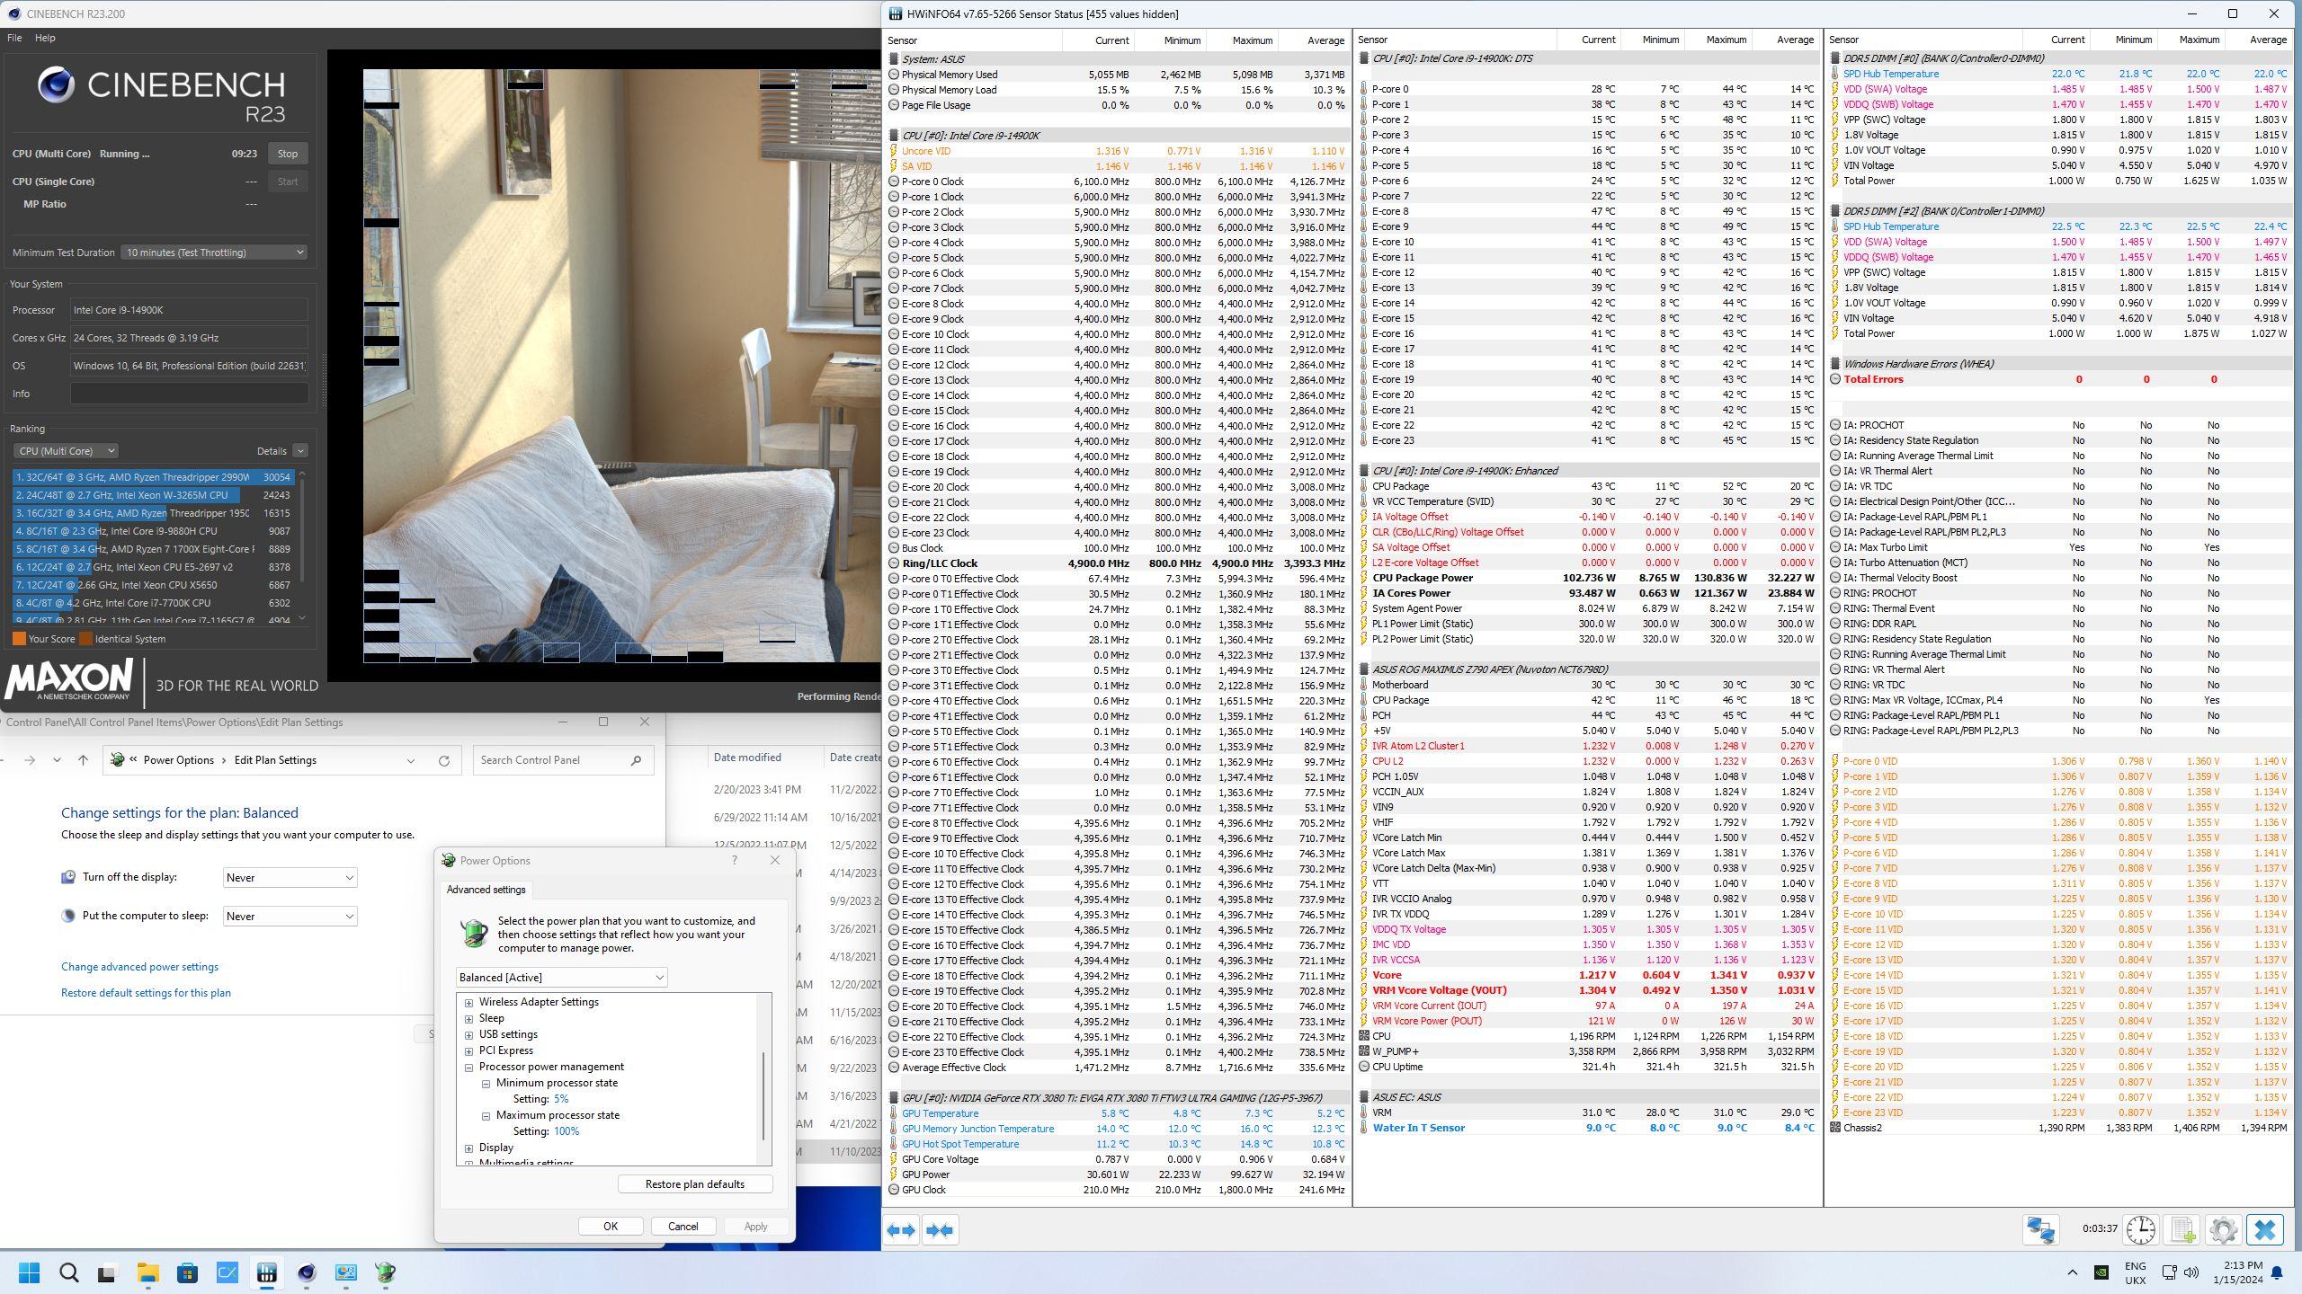This screenshot has height=1294, width=2302.
Task: Click OK in Power Options dialog
Action: tap(611, 1227)
